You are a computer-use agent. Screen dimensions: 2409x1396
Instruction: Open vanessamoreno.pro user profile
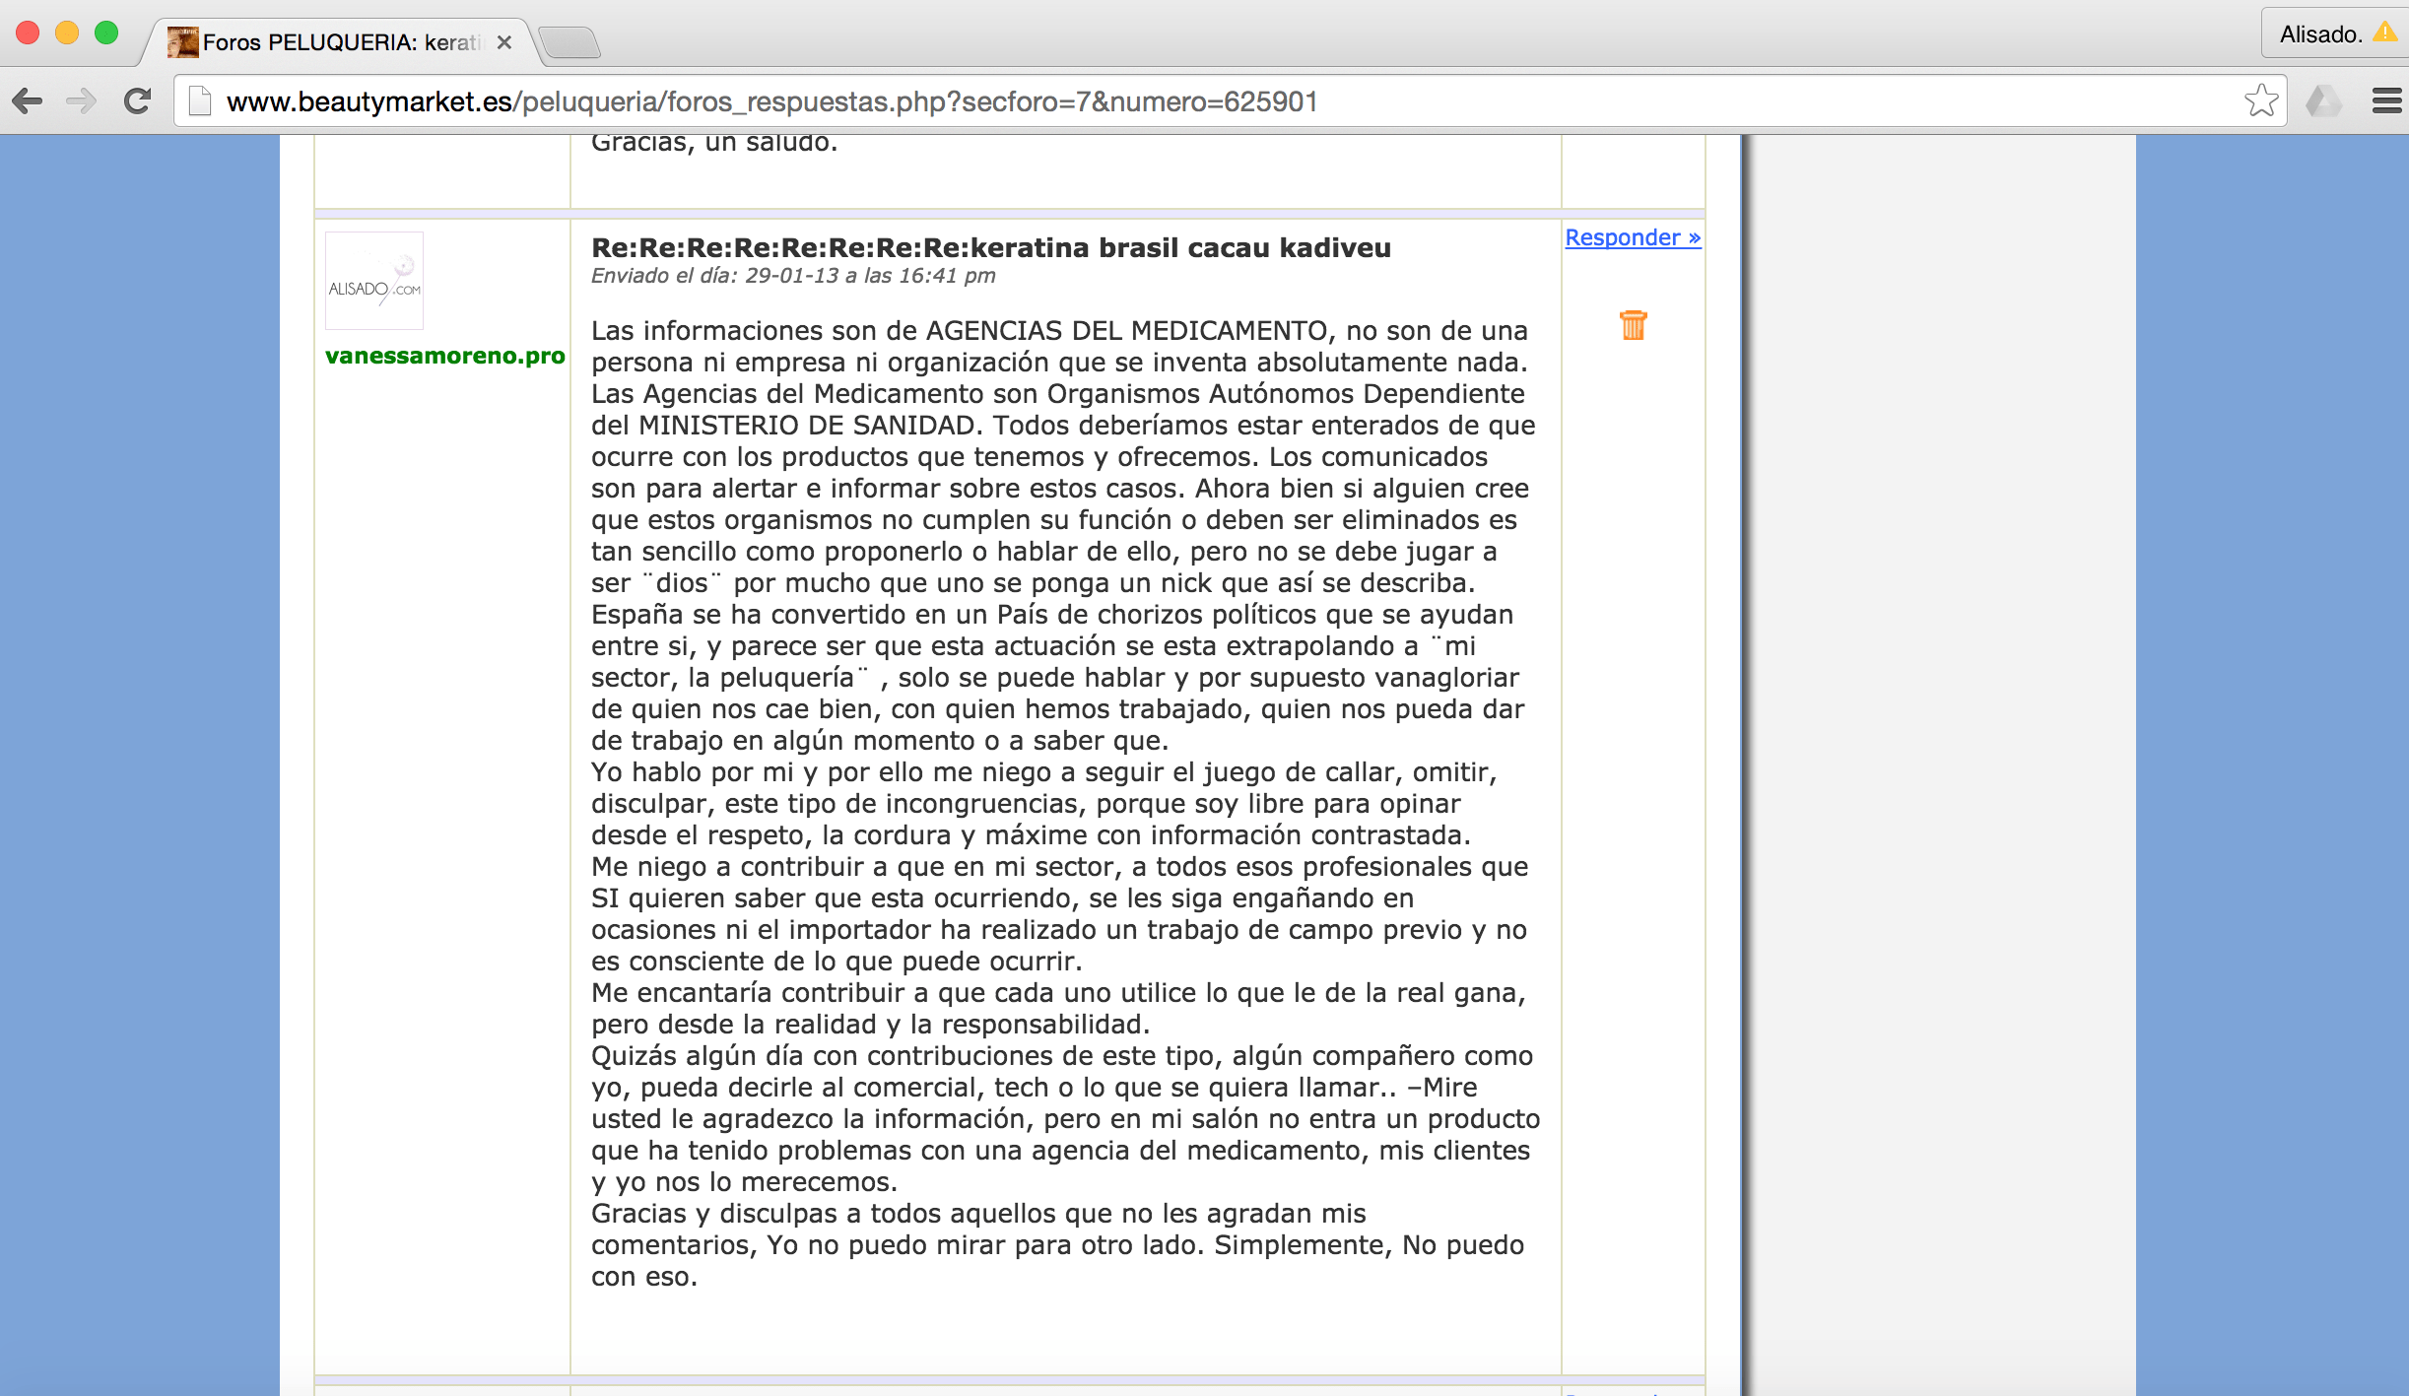point(445,356)
